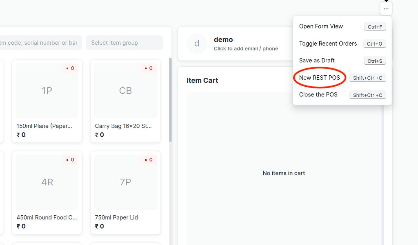Click the Shift+Ctrl+C shortcut badge
The image size is (418, 245).
coord(367,78)
